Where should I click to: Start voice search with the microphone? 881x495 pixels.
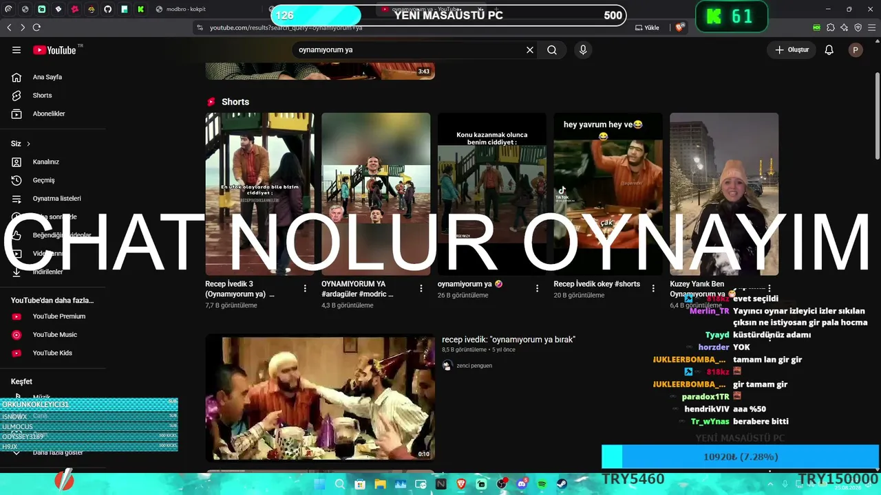click(x=583, y=50)
